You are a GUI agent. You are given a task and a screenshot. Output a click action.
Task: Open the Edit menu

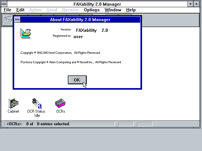pos(20,10)
